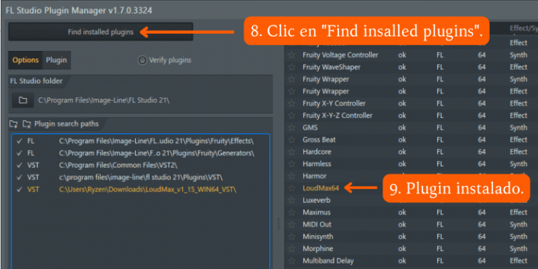Select the Common Files\VST2 path entry
The width and height of the screenshot is (538, 269).
point(118,165)
